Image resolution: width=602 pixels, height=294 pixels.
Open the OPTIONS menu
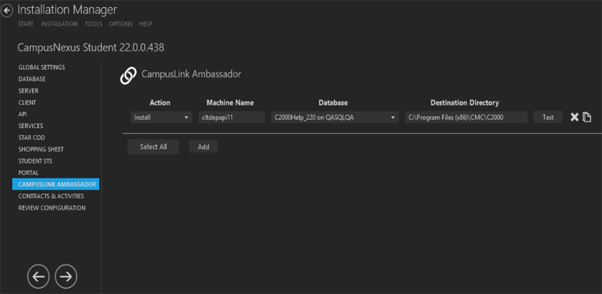[x=120, y=24]
